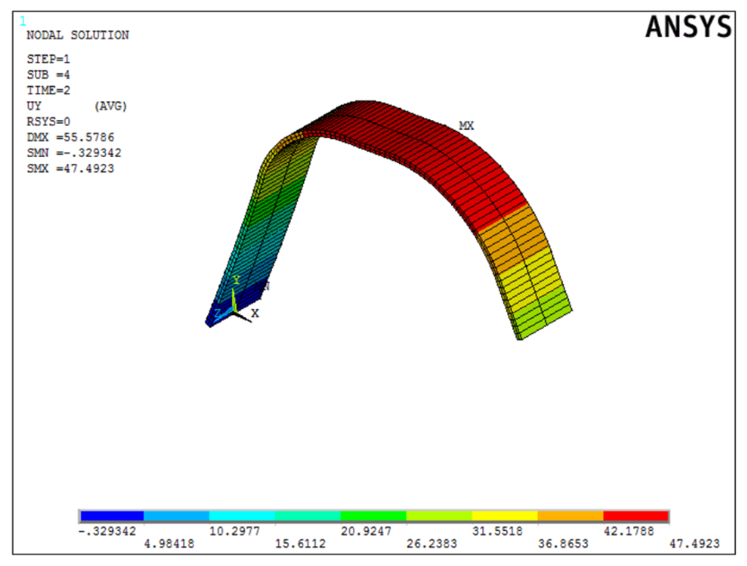
Task: Click the 47.4923 legend maximum value
Action: pos(694,544)
